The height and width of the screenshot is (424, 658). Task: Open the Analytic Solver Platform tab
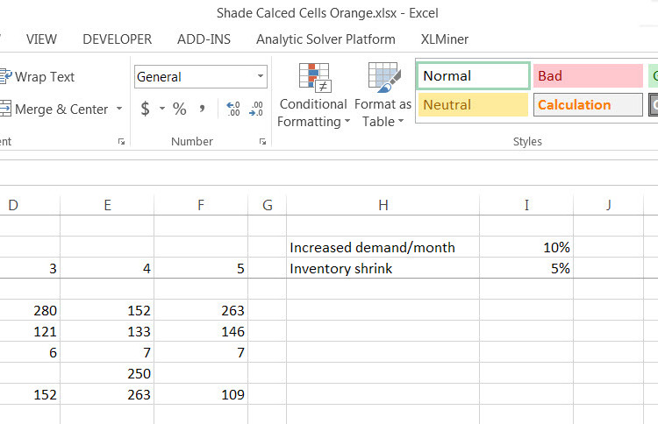tap(325, 39)
